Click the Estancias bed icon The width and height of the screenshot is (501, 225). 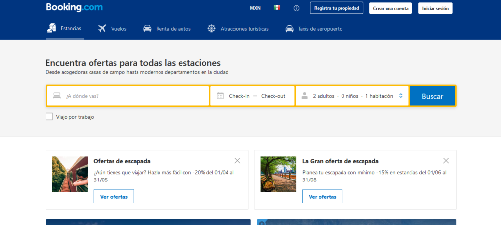pos(51,28)
